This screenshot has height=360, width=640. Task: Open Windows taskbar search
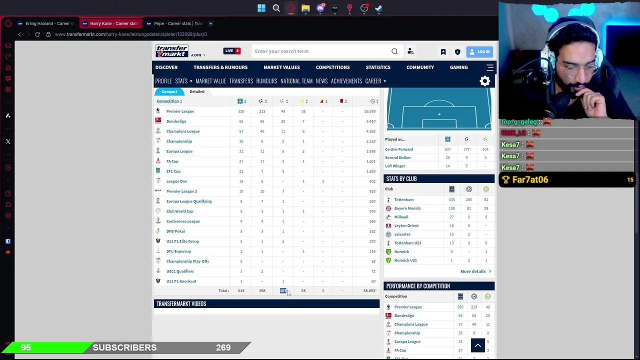276,8
